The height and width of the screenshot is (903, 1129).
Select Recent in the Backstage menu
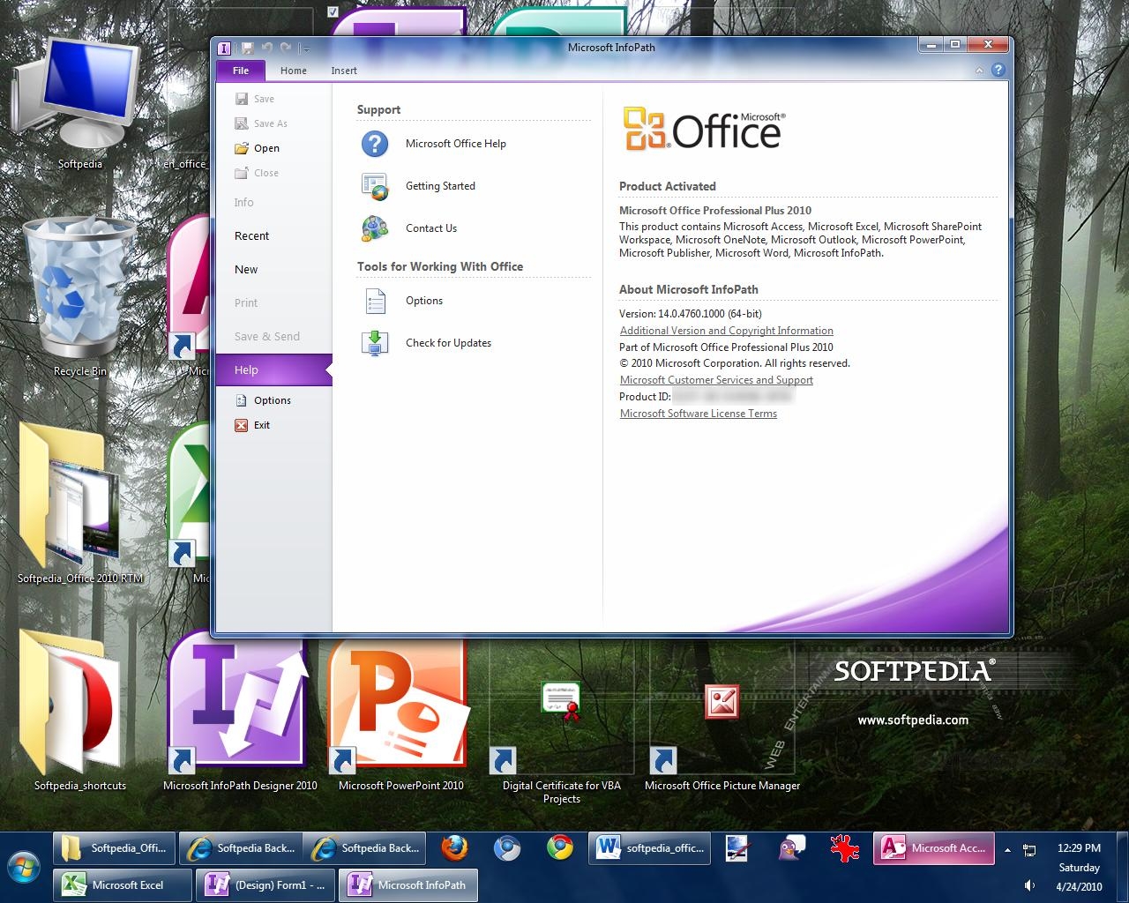251,236
